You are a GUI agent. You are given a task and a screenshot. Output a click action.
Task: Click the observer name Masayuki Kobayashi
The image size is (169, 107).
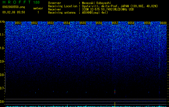point(96,3)
